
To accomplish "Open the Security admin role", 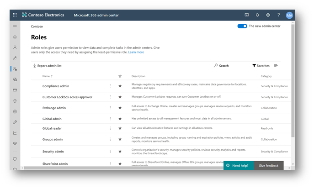I will [x=53, y=152].
